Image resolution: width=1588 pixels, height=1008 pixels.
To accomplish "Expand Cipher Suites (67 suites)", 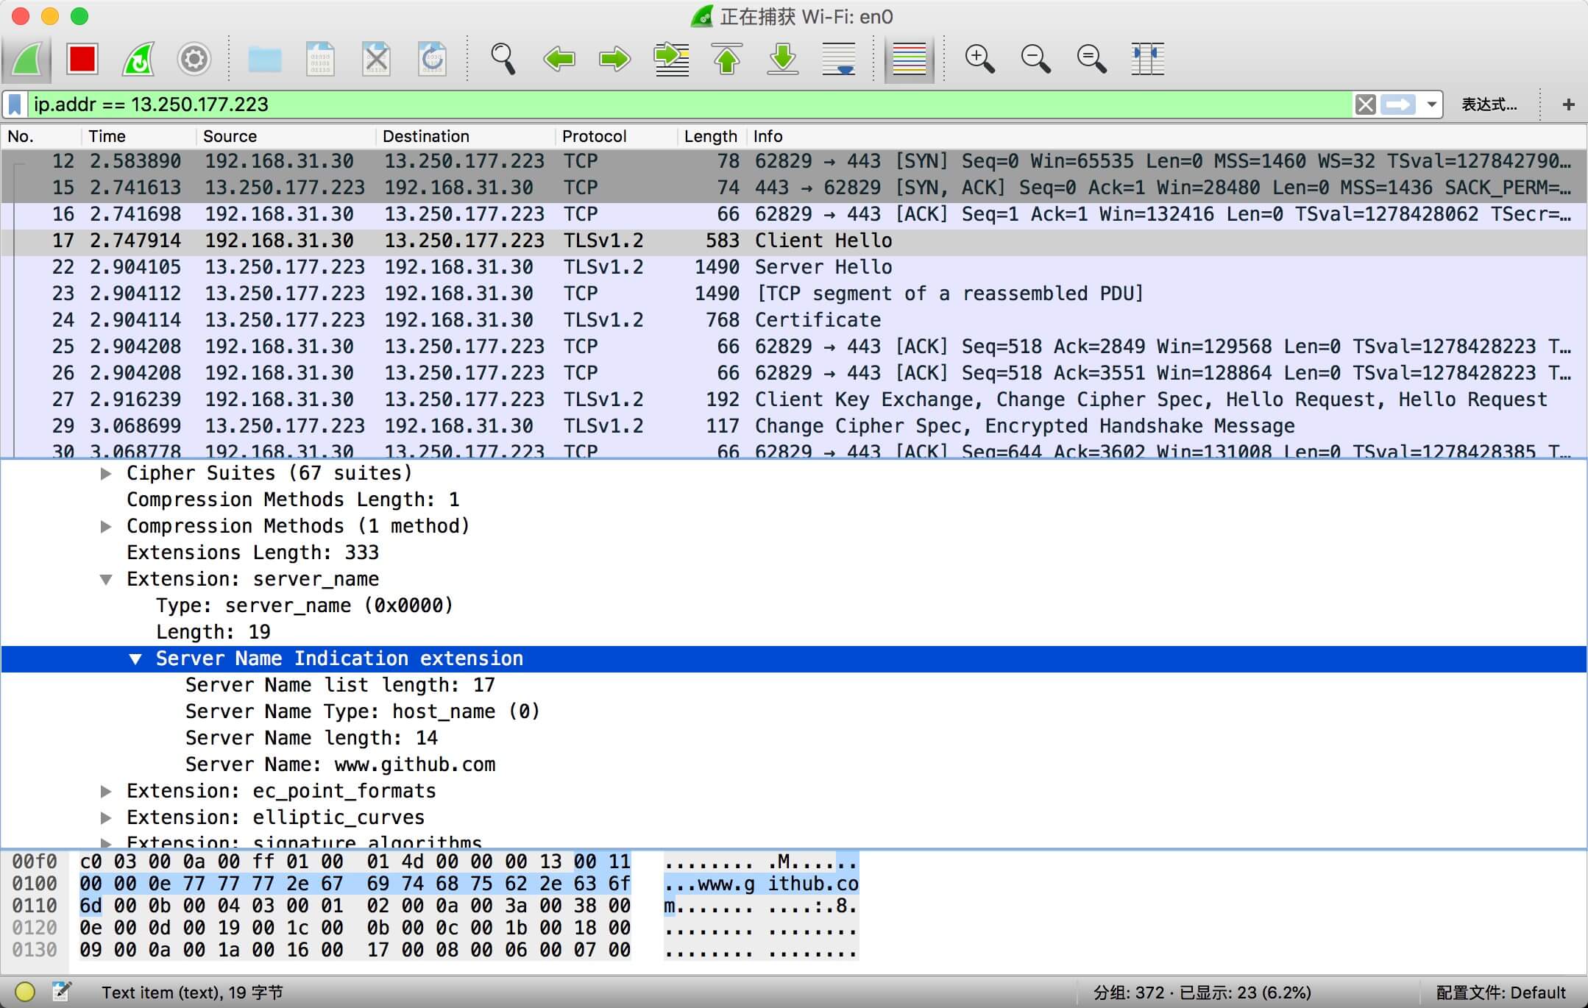I will click(x=106, y=473).
